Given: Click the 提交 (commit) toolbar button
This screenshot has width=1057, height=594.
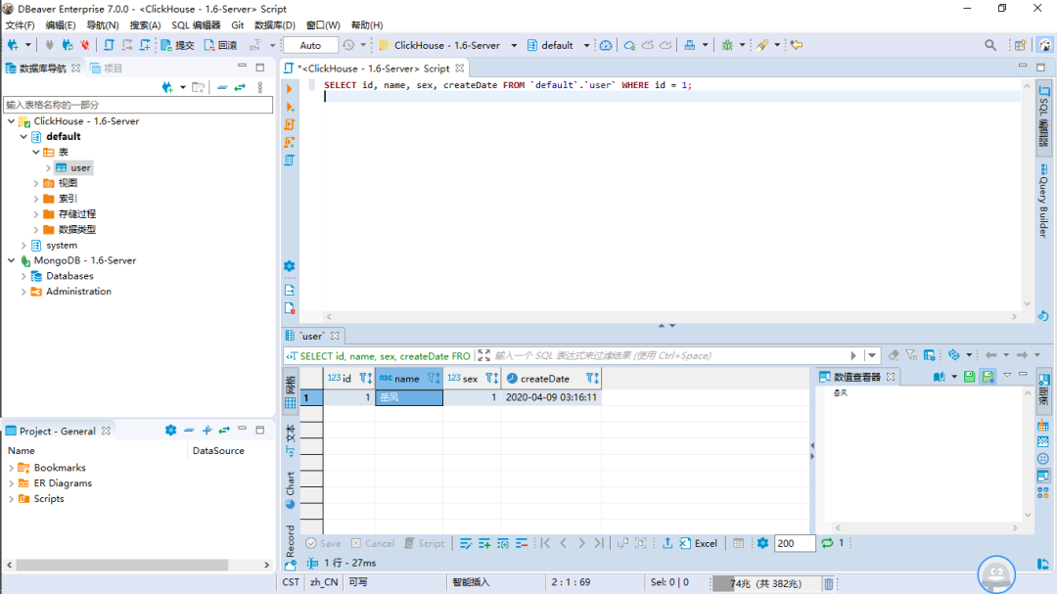Looking at the screenshot, I should [178, 45].
